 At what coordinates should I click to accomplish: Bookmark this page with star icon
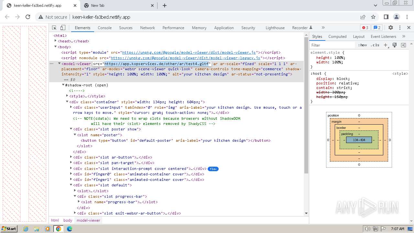[x=373, y=17]
